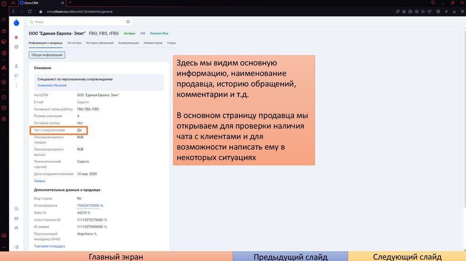The height and width of the screenshot is (261, 466).
Task: Switch to the Коммуникации tab
Action: (128, 43)
